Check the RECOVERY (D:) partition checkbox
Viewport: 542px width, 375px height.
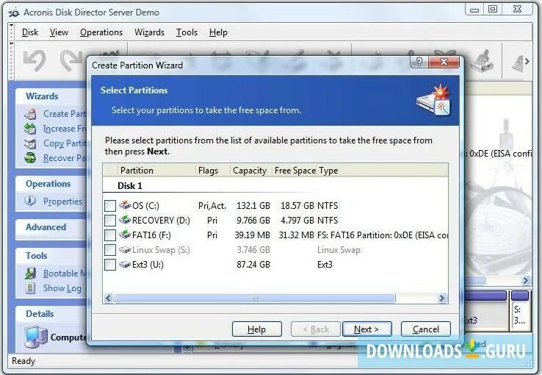coord(110,221)
